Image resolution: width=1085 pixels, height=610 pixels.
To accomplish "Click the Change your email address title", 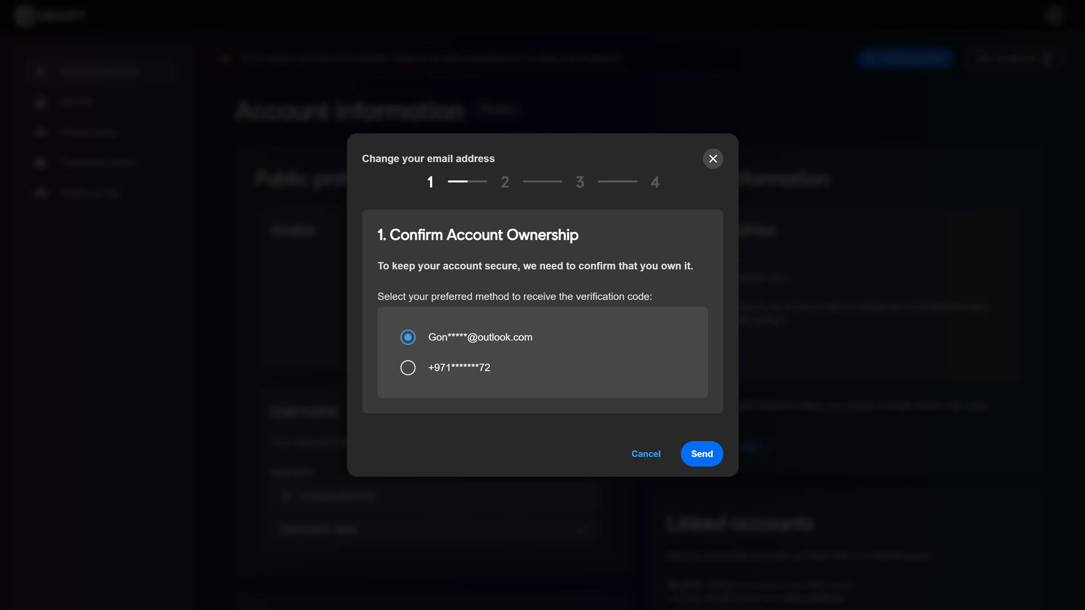I will click(x=428, y=159).
